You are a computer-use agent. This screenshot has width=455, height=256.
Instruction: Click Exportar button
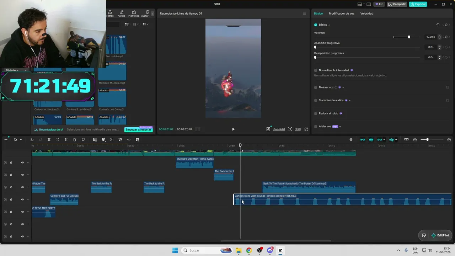[x=418, y=4]
